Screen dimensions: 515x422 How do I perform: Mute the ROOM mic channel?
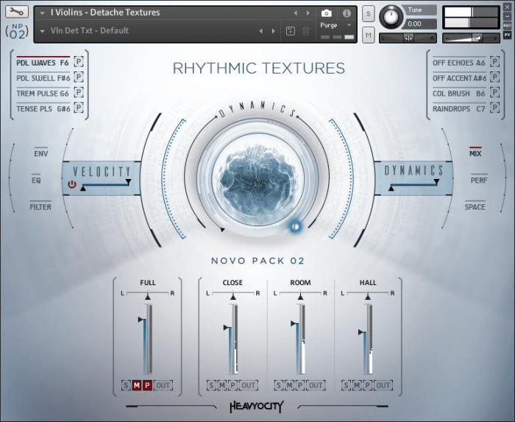[x=289, y=385]
